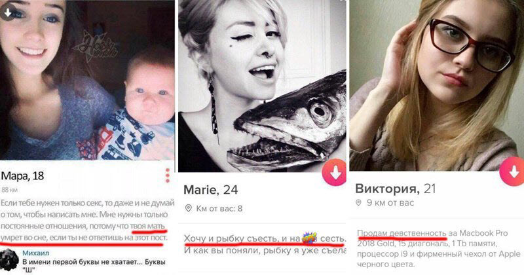Select the profile name Виктория, 21
The height and width of the screenshot is (275, 524).
point(396,189)
